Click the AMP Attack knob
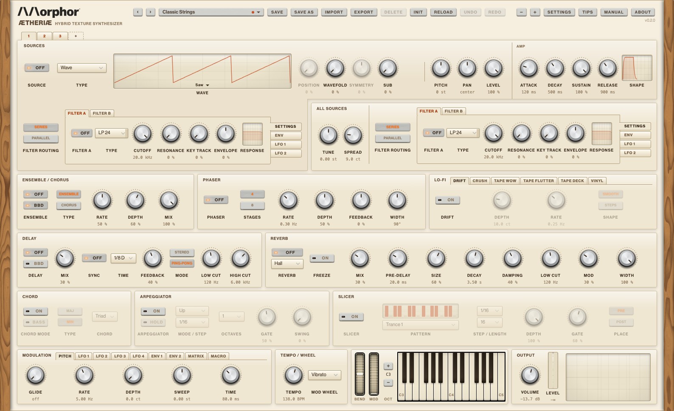Screen dimensions: 674x411 pyautogui.click(x=528, y=68)
